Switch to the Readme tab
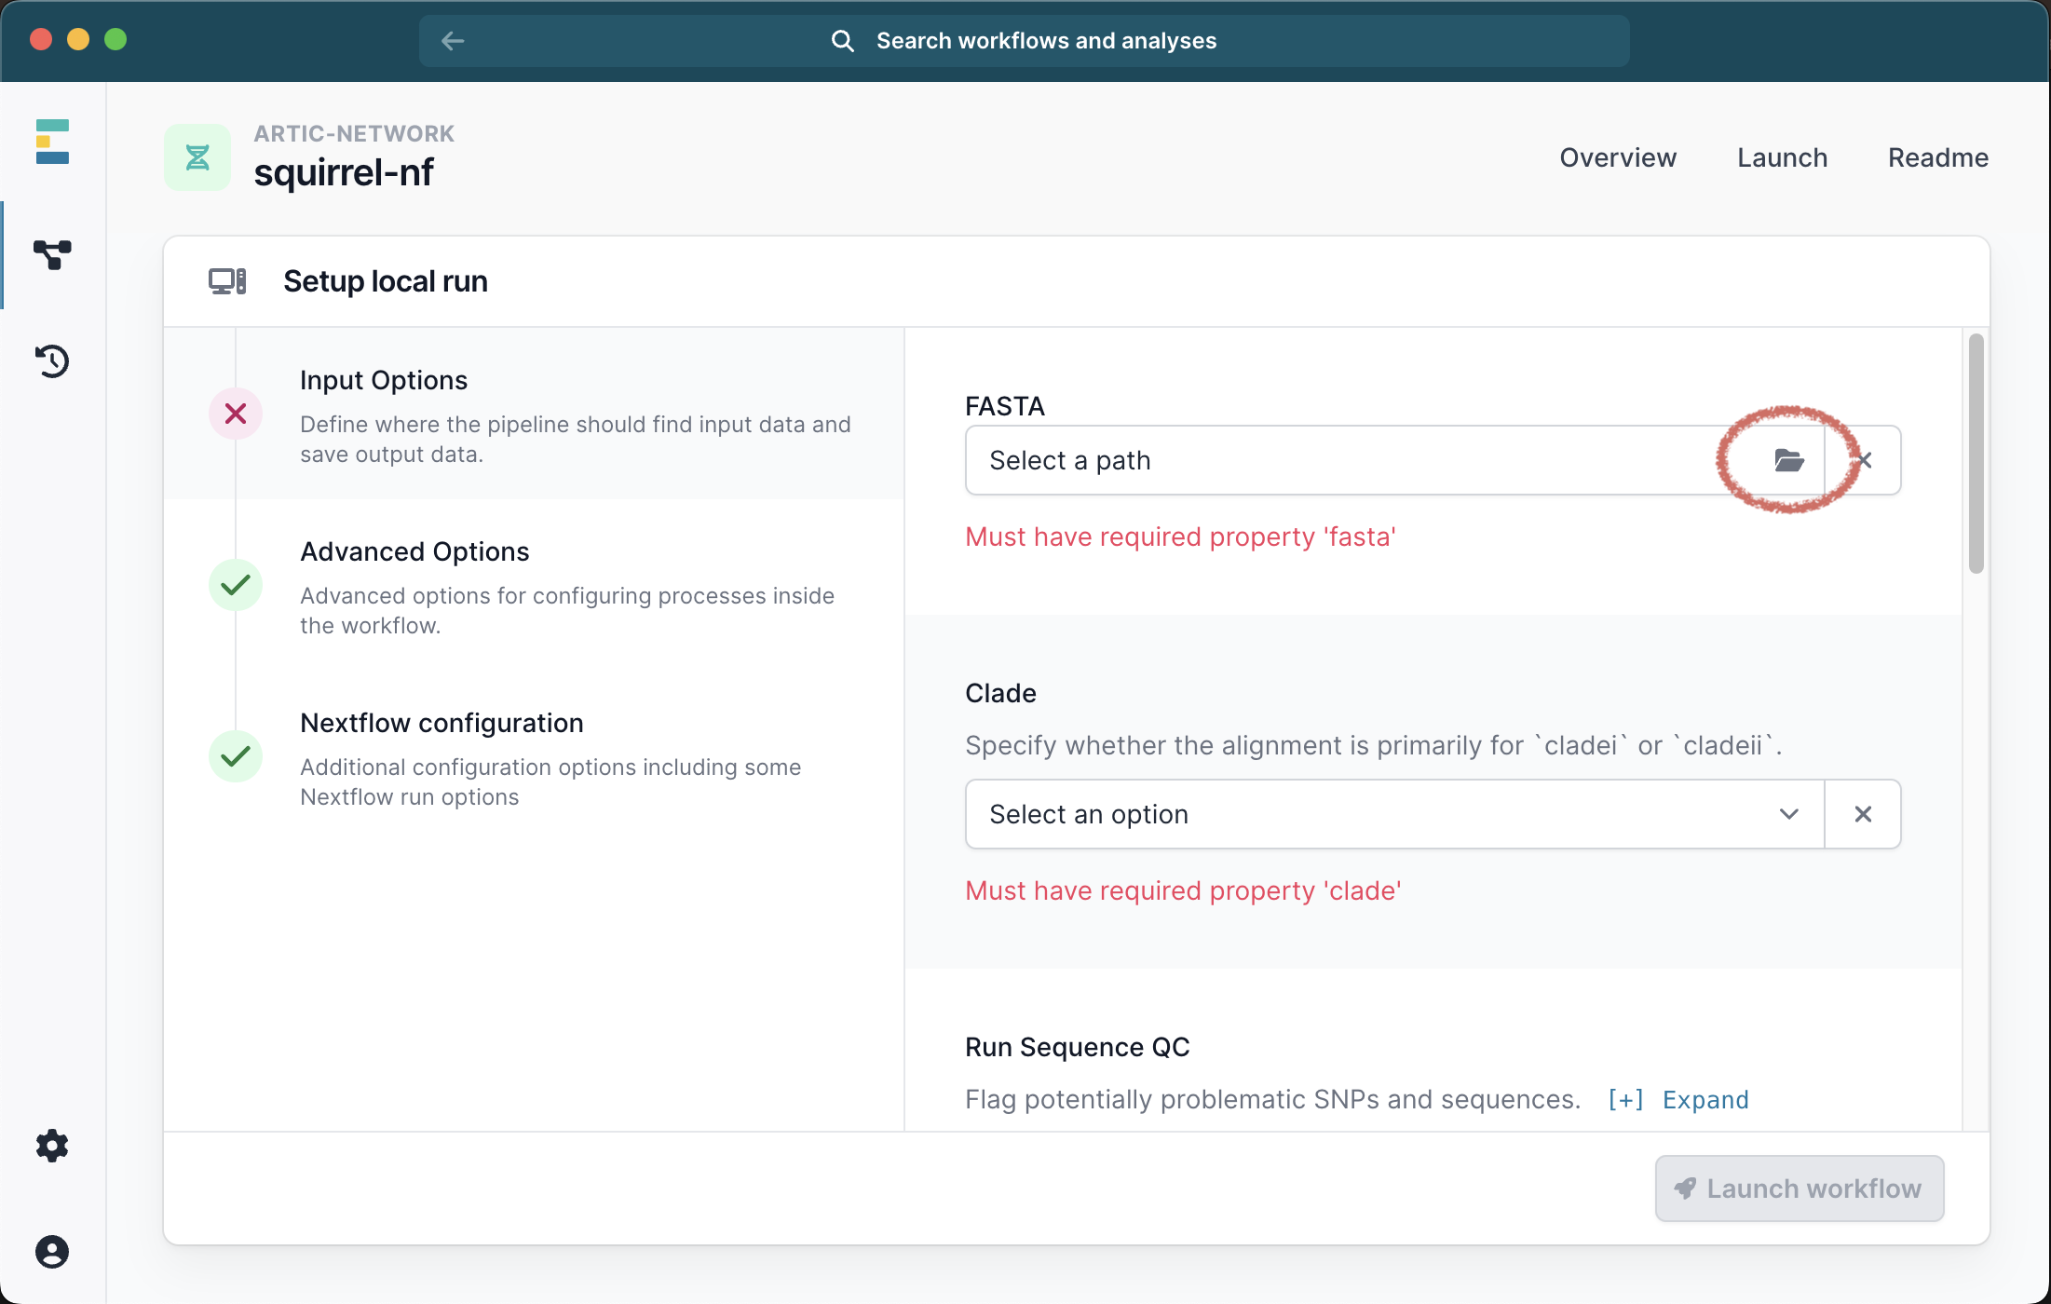This screenshot has width=2051, height=1304. click(1937, 157)
